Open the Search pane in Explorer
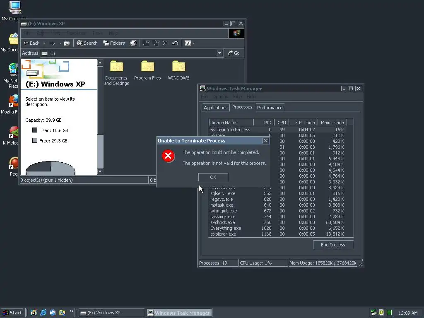This screenshot has height=318, width=424. click(87, 43)
